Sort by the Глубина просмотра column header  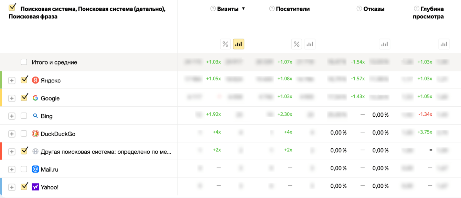coord(428,13)
